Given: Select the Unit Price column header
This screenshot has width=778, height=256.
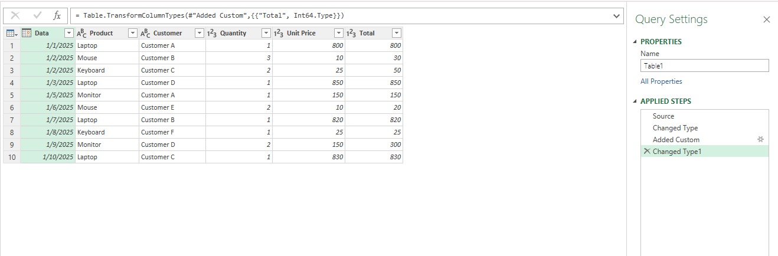Looking at the screenshot, I should pos(308,33).
